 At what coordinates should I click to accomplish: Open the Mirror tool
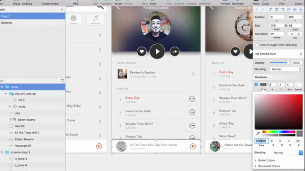pyautogui.click(x=256, y=3)
